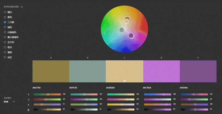Click the teal handle on the color wheel
This screenshot has width=222, height=114.
tap(121, 30)
